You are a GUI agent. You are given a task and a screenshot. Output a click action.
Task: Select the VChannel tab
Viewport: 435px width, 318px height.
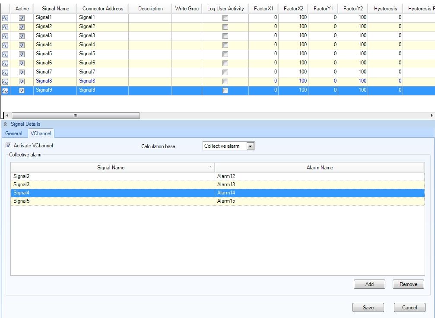41,134
